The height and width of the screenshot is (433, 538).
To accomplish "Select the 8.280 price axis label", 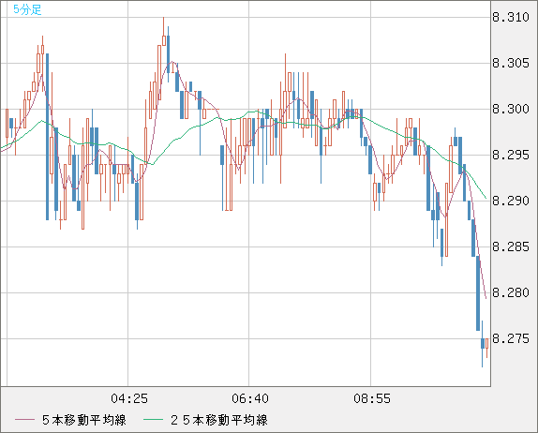I will [x=511, y=292].
